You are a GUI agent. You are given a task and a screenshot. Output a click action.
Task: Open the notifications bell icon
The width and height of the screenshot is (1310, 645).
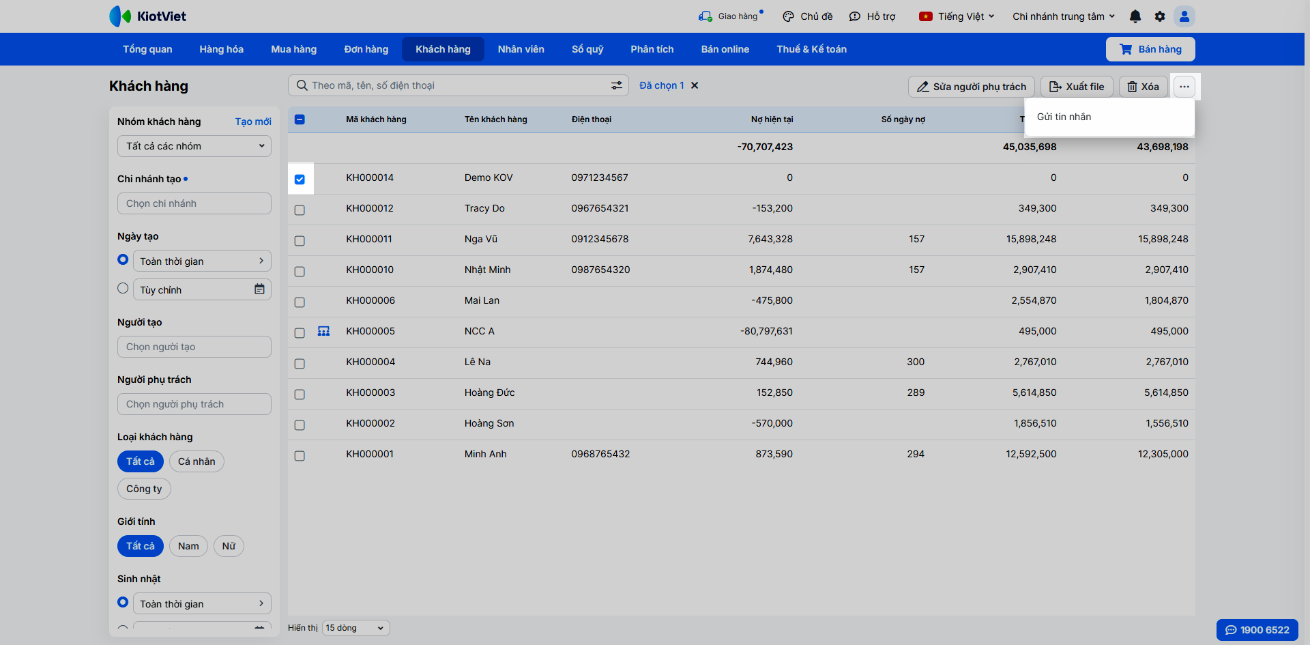(x=1135, y=16)
